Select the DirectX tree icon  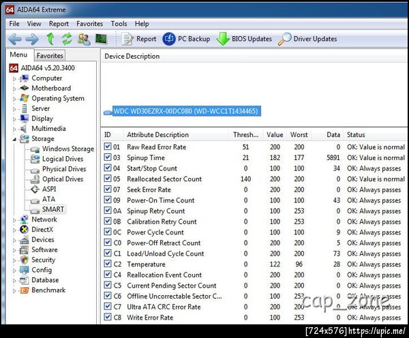pyautogui.click(x=25, y=230)
